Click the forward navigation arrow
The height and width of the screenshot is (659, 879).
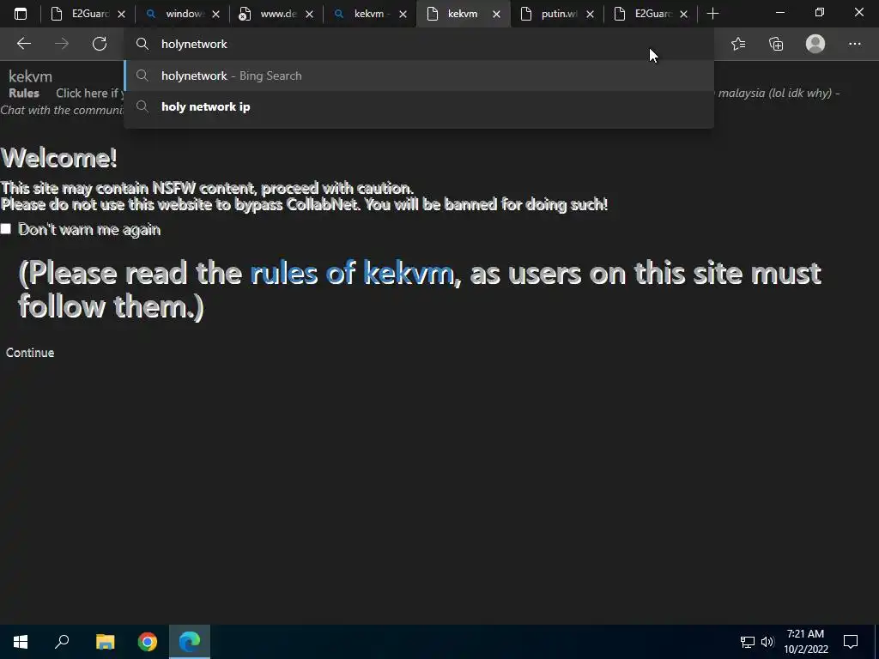click(x=62, y=44)
